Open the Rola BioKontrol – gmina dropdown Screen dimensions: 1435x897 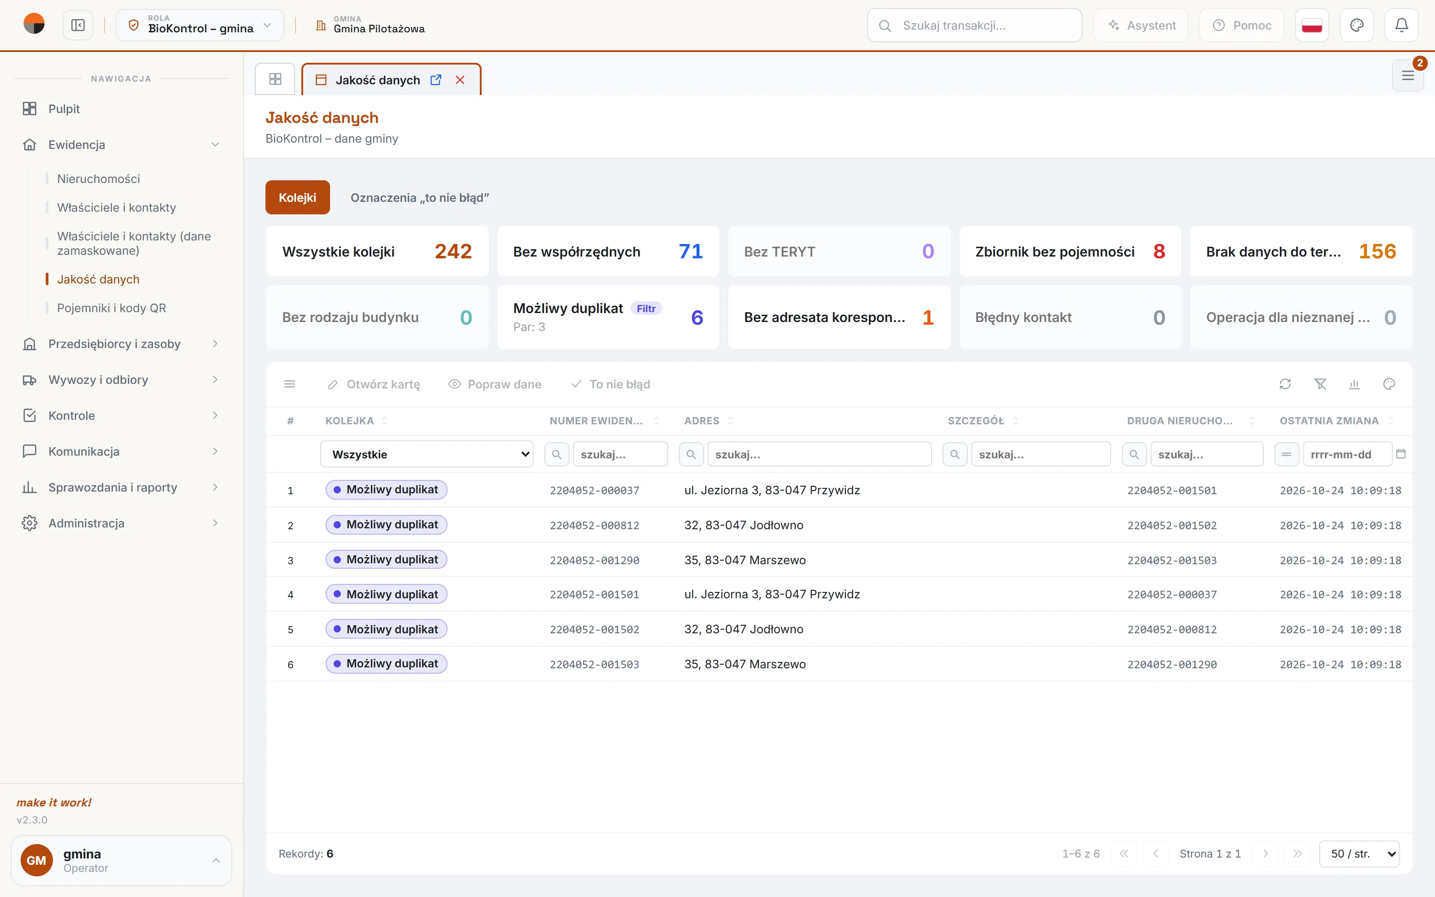coord(200,26)
